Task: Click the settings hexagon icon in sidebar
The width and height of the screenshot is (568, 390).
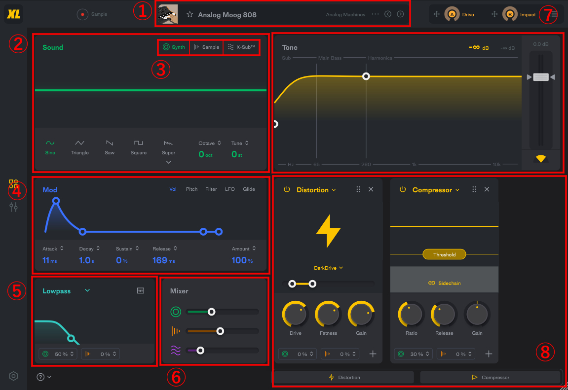Action: (14, 376)
